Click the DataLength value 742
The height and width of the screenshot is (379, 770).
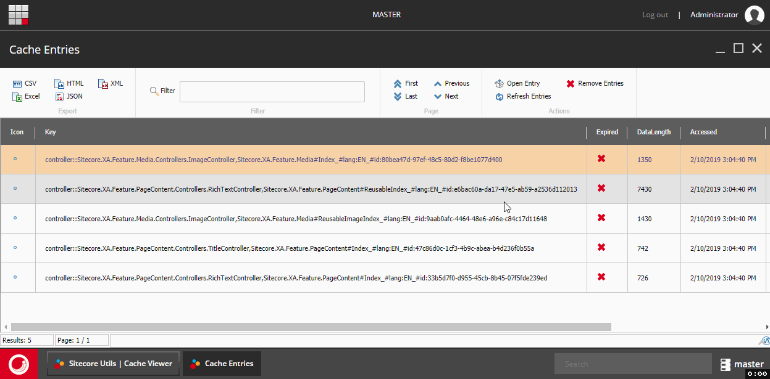(643, 248)
